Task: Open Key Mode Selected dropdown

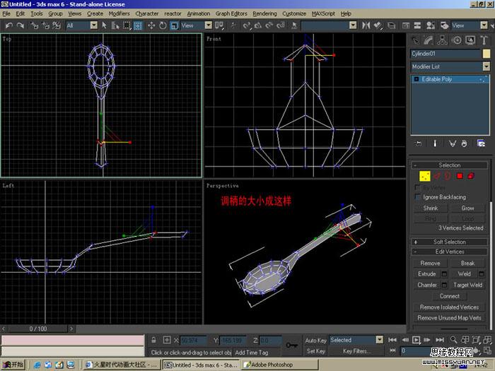Action: [356, 340]
